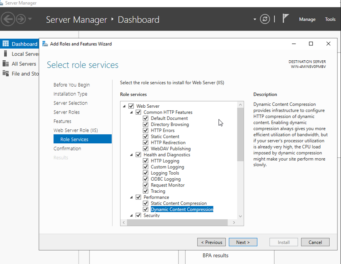Go to the Server Roles step
The height and width of the screenshot is (264, 341).
click(x=67, y=112)
